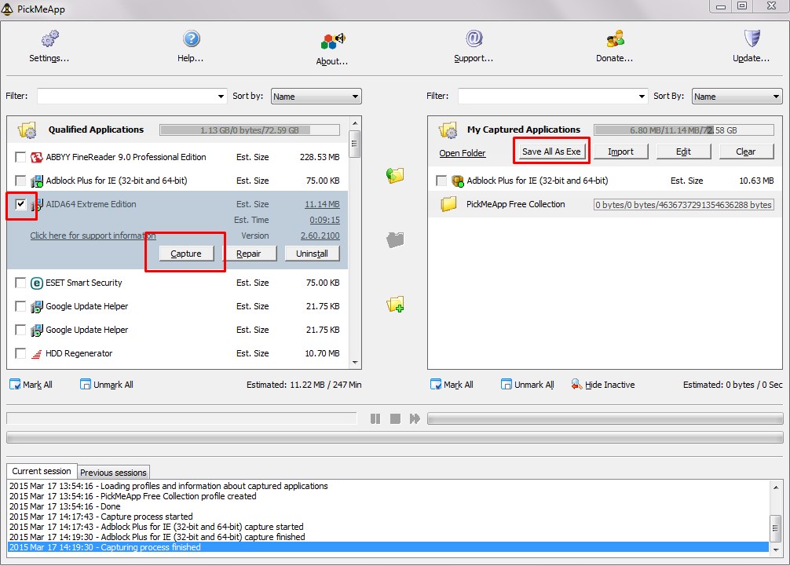Tick the ESET Smart Security checkbox
Image resolution: width=790 pixels, height=566 pixels.
(x=20, y=283)
